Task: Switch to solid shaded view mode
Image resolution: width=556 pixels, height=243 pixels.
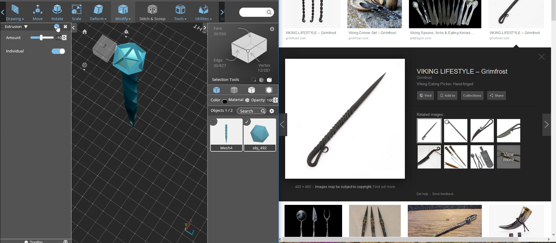Action: pyautogui.click(x=217, y=90)
